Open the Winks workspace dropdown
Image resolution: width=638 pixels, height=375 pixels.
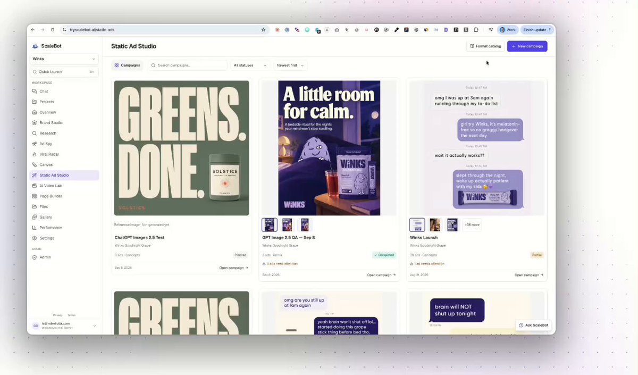64,59
